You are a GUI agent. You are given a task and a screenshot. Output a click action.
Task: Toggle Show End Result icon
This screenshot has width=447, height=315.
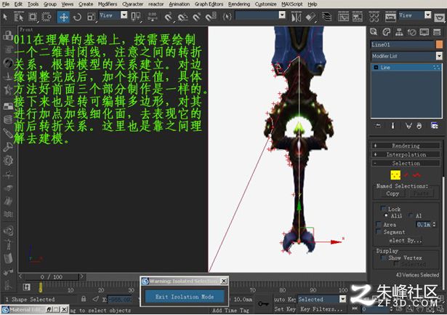pyautogui.click(x=392, y=126)
